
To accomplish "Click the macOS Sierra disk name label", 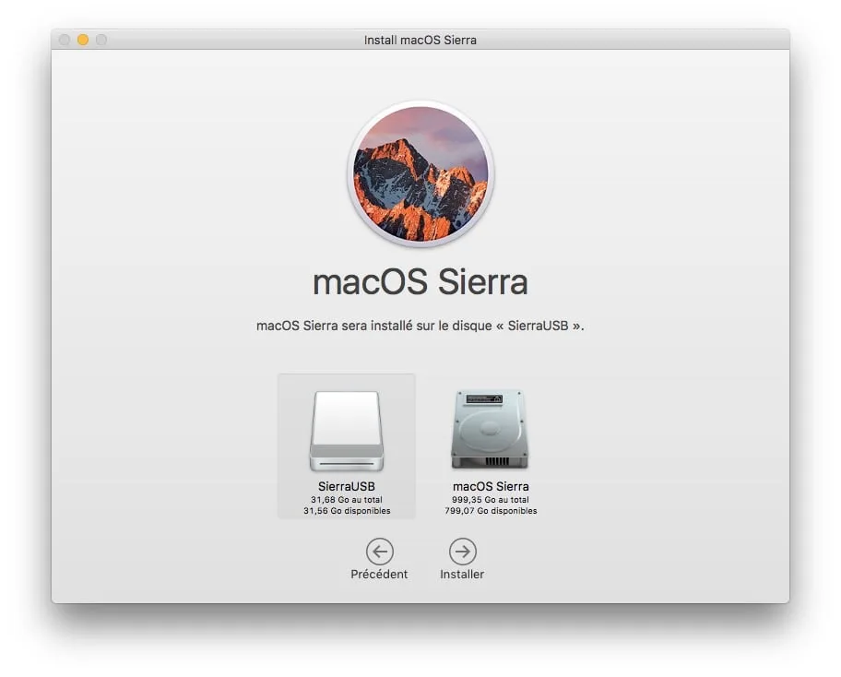I will coord(491,487).
